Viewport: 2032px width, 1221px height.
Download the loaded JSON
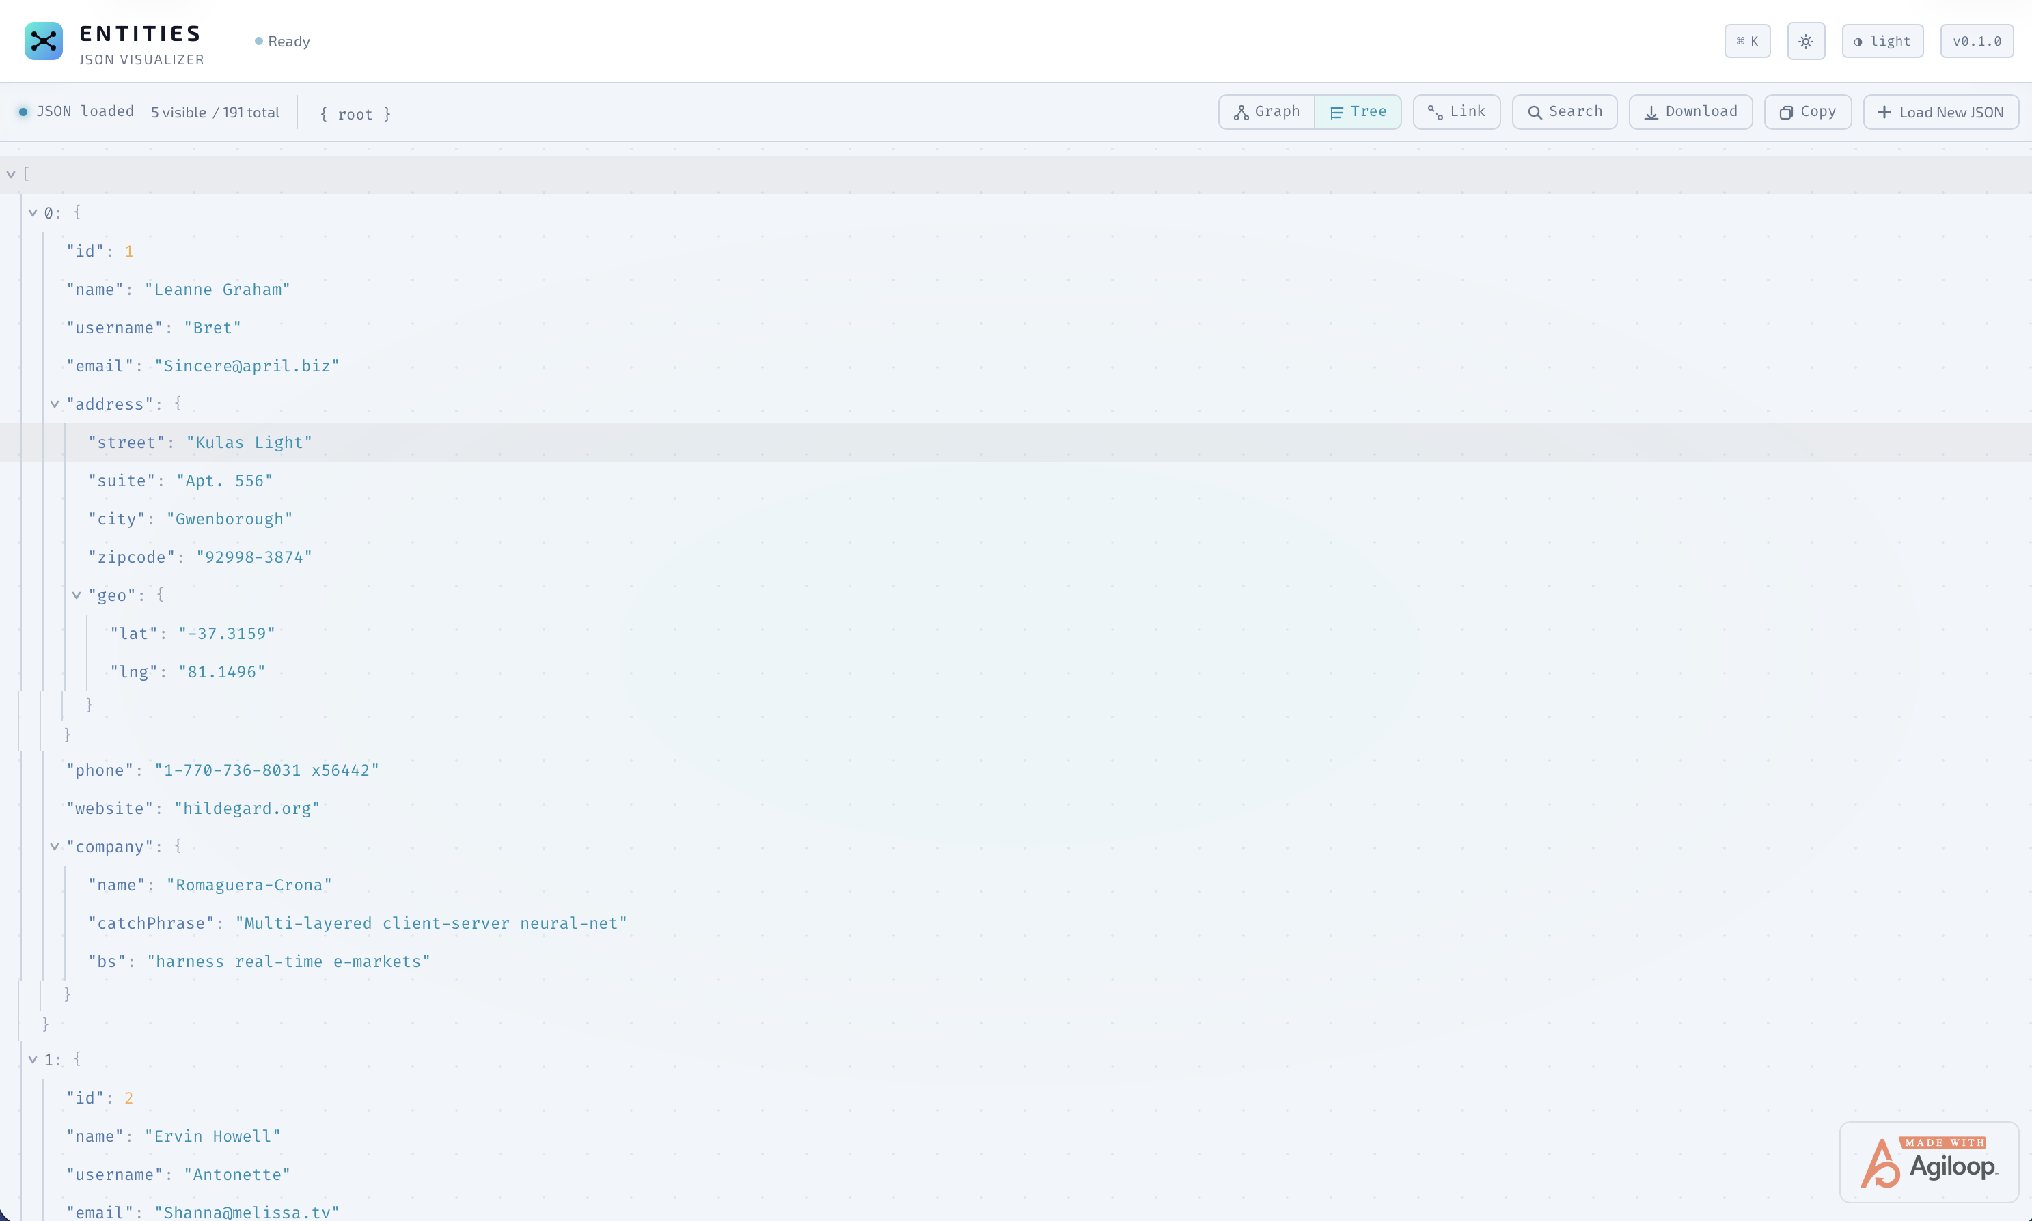[1689, 111]
